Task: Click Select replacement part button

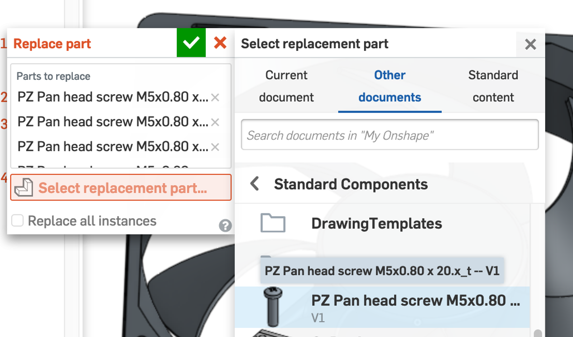Action: tap(121, 187)
